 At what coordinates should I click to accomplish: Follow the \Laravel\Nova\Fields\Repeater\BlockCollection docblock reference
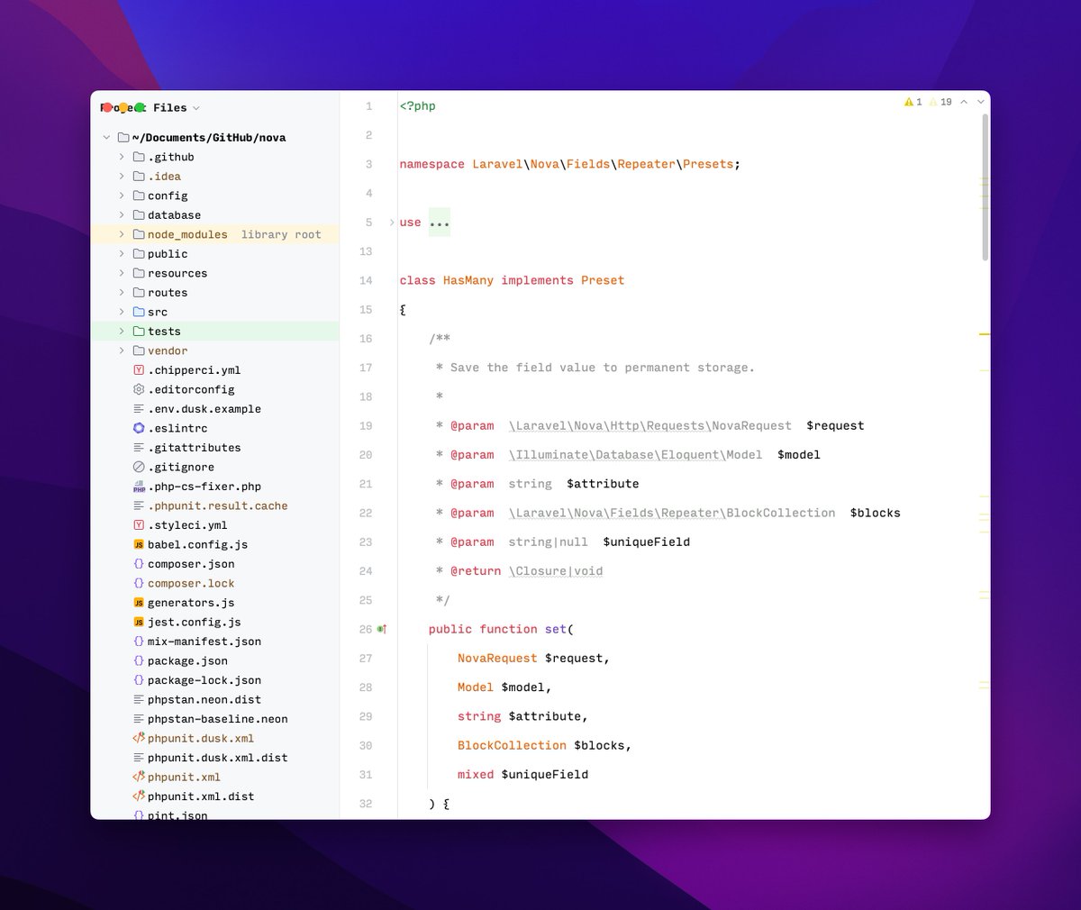coord(672,513)
